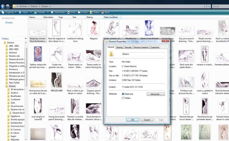Select the Majorete folder in the tree
The width and height of the screenshot is (229, 141).
coord(15,140)
